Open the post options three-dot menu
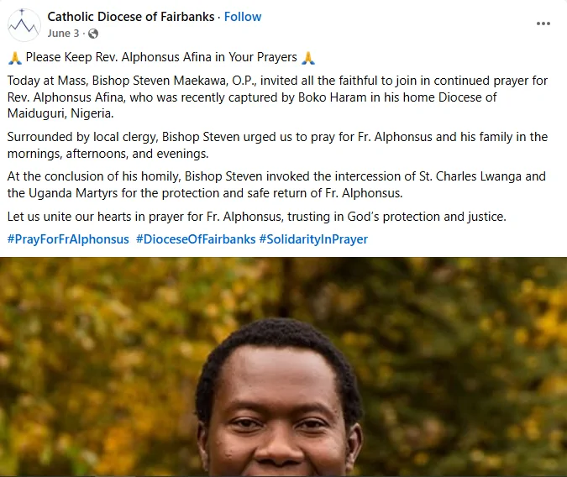Screen dimensions: 567x477 [543, 24]
